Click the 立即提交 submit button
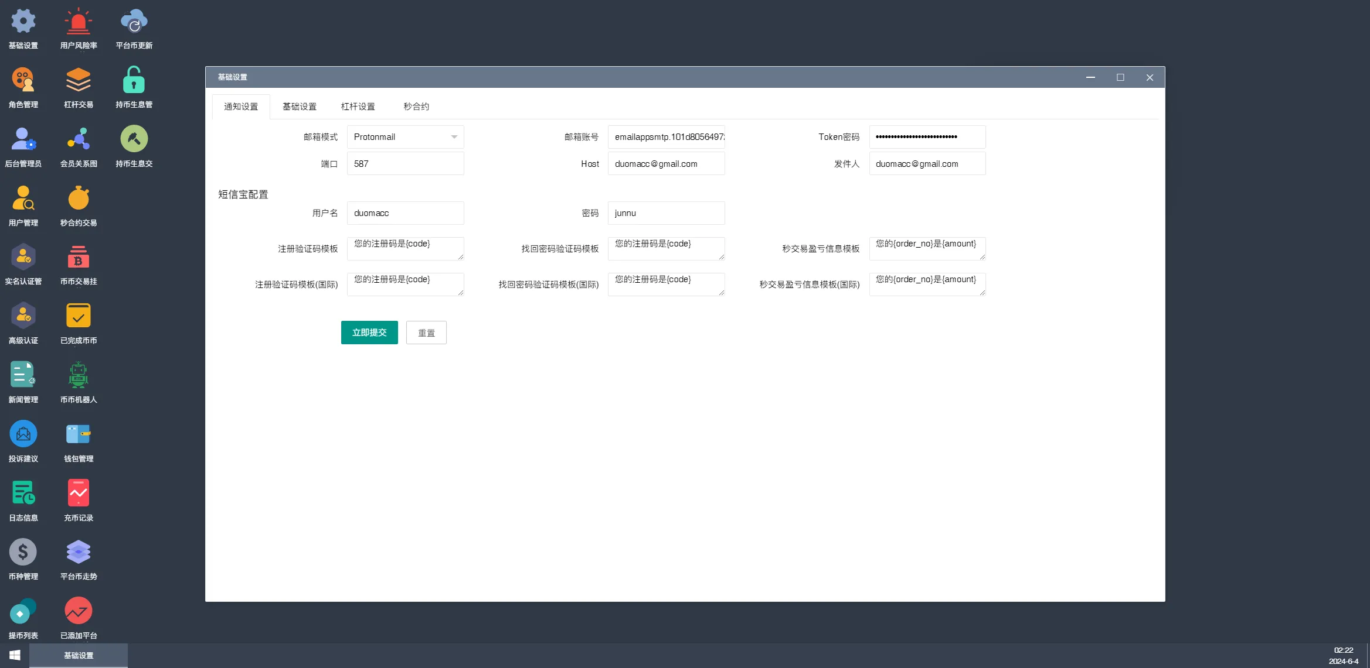 click(x=369, y=333)
